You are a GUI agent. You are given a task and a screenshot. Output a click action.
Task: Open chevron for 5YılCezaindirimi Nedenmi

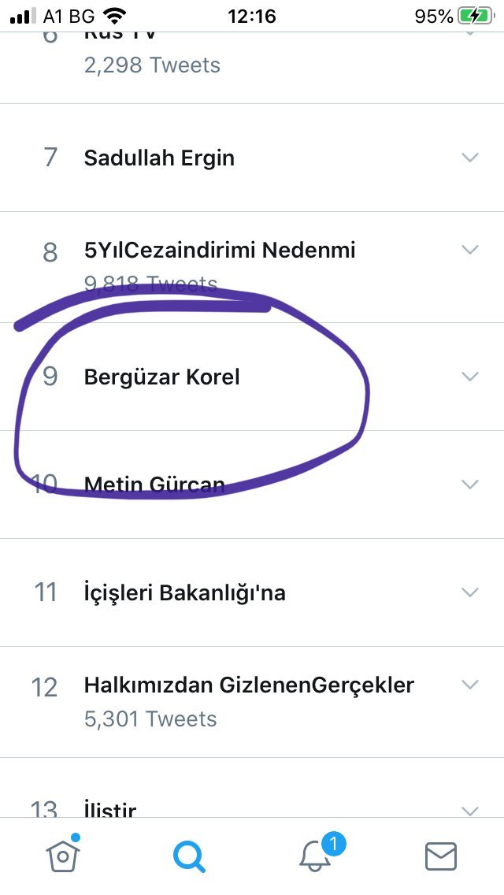(470, 250)
